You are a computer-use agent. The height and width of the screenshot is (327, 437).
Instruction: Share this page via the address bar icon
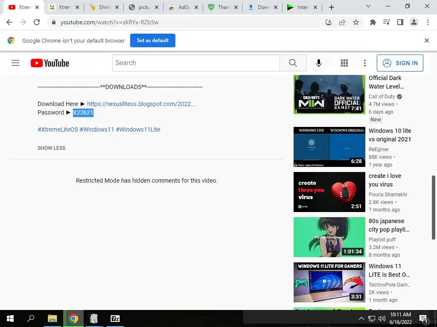pos(342,22)
